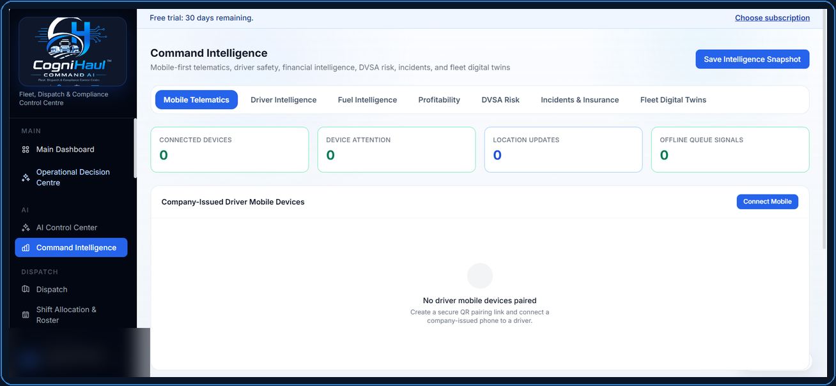The height and width of the screenshot is (386, 836).
Task: Open Main Dashboard from the sidebar
Action: click(71, 149)
